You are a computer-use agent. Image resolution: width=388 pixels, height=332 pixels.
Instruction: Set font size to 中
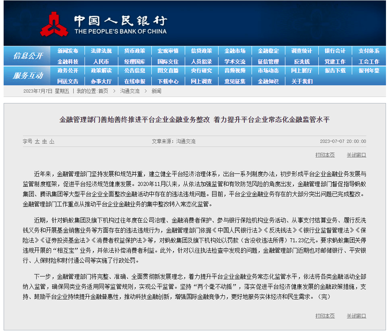click(x=45, y=141)
